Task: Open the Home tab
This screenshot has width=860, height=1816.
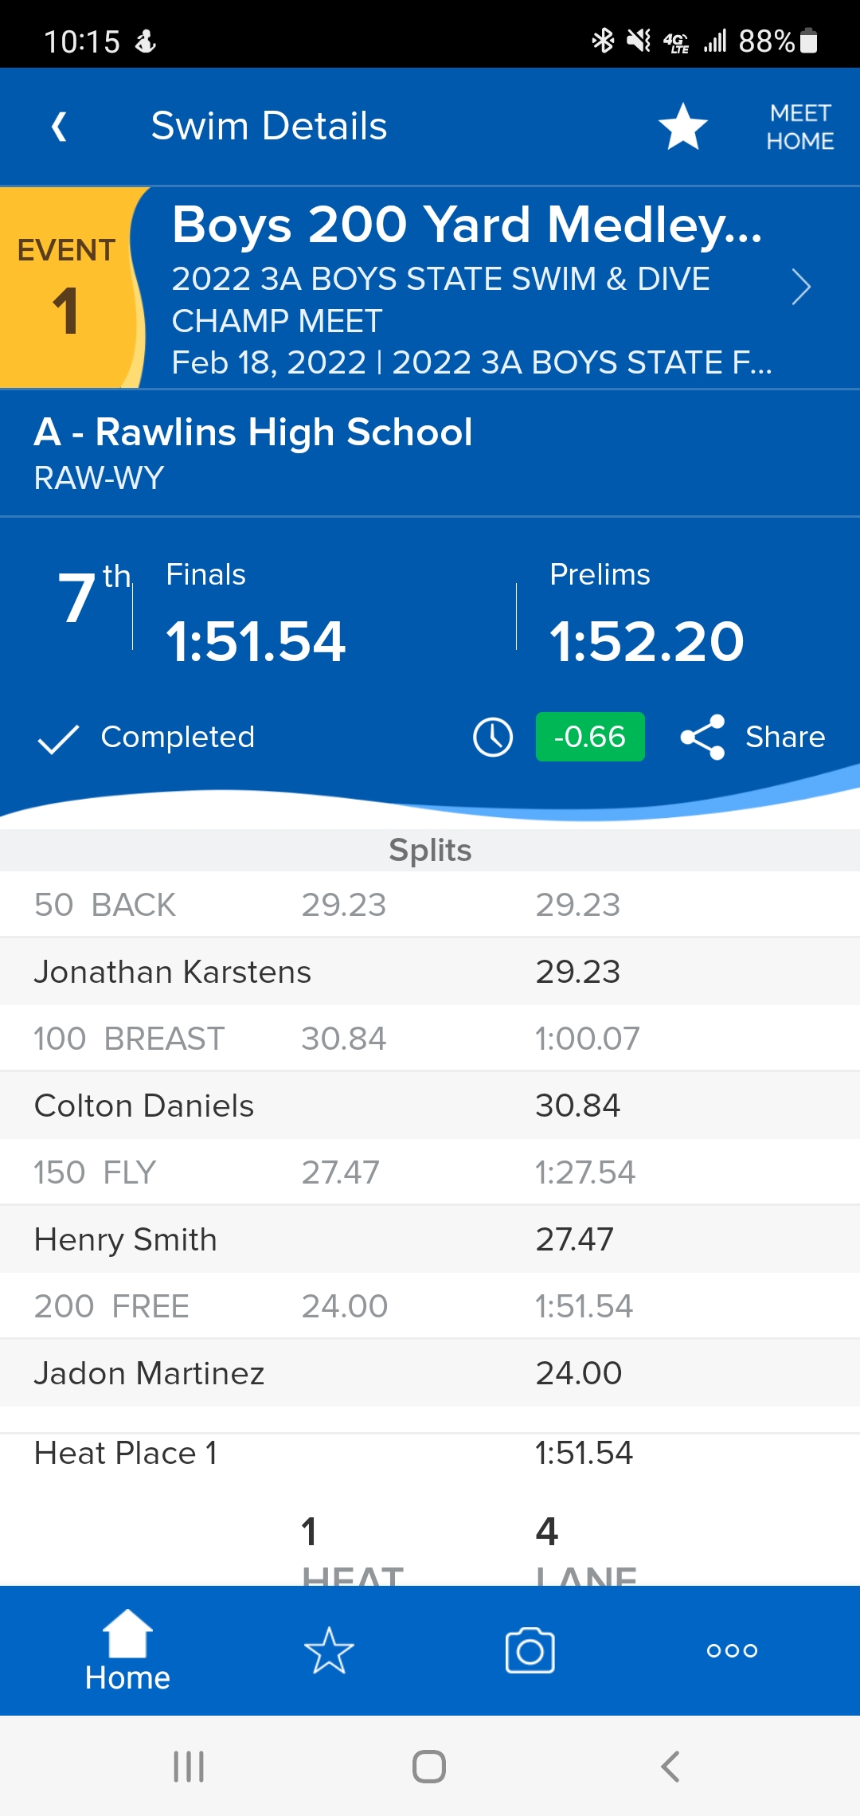Action: [x=127, y=1650]
